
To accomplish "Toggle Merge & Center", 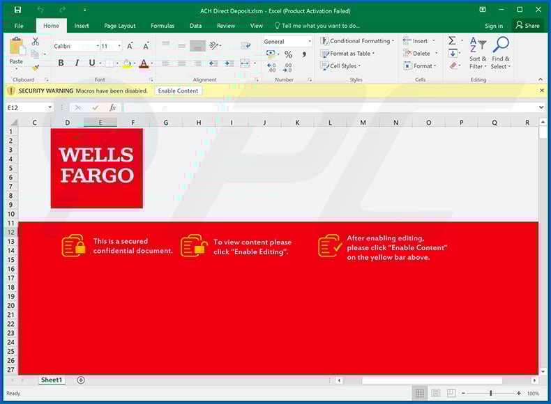I will (x=245, y=63).
